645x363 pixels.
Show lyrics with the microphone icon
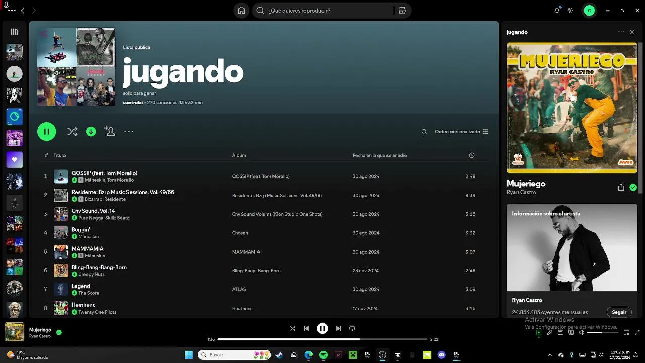550,333
